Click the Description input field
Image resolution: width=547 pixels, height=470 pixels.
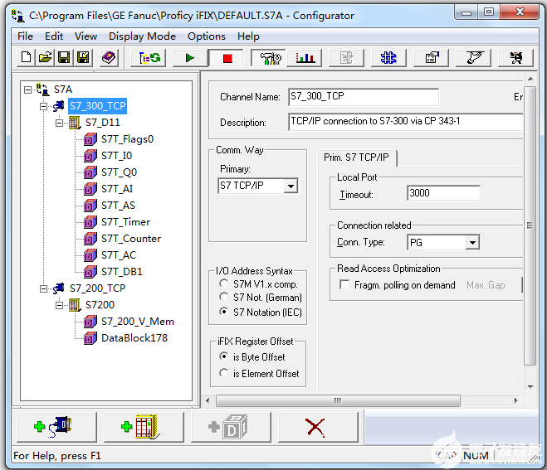click(406, 122)
